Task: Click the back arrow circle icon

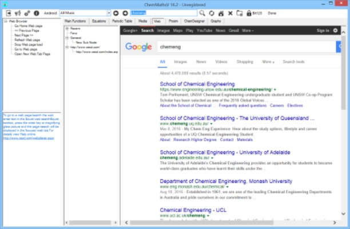Action: (116, 13)
